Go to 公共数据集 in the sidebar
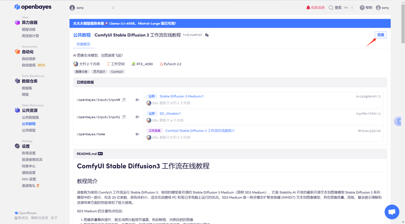The height and width of the screenshot is (224, 405). (x=30, y=118)
